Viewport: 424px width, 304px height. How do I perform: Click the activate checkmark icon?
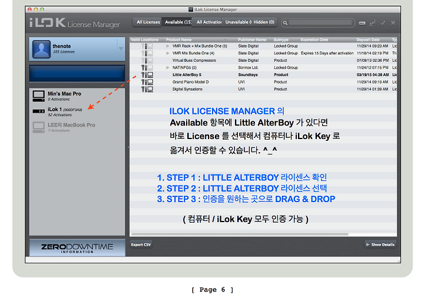point(383,23)
